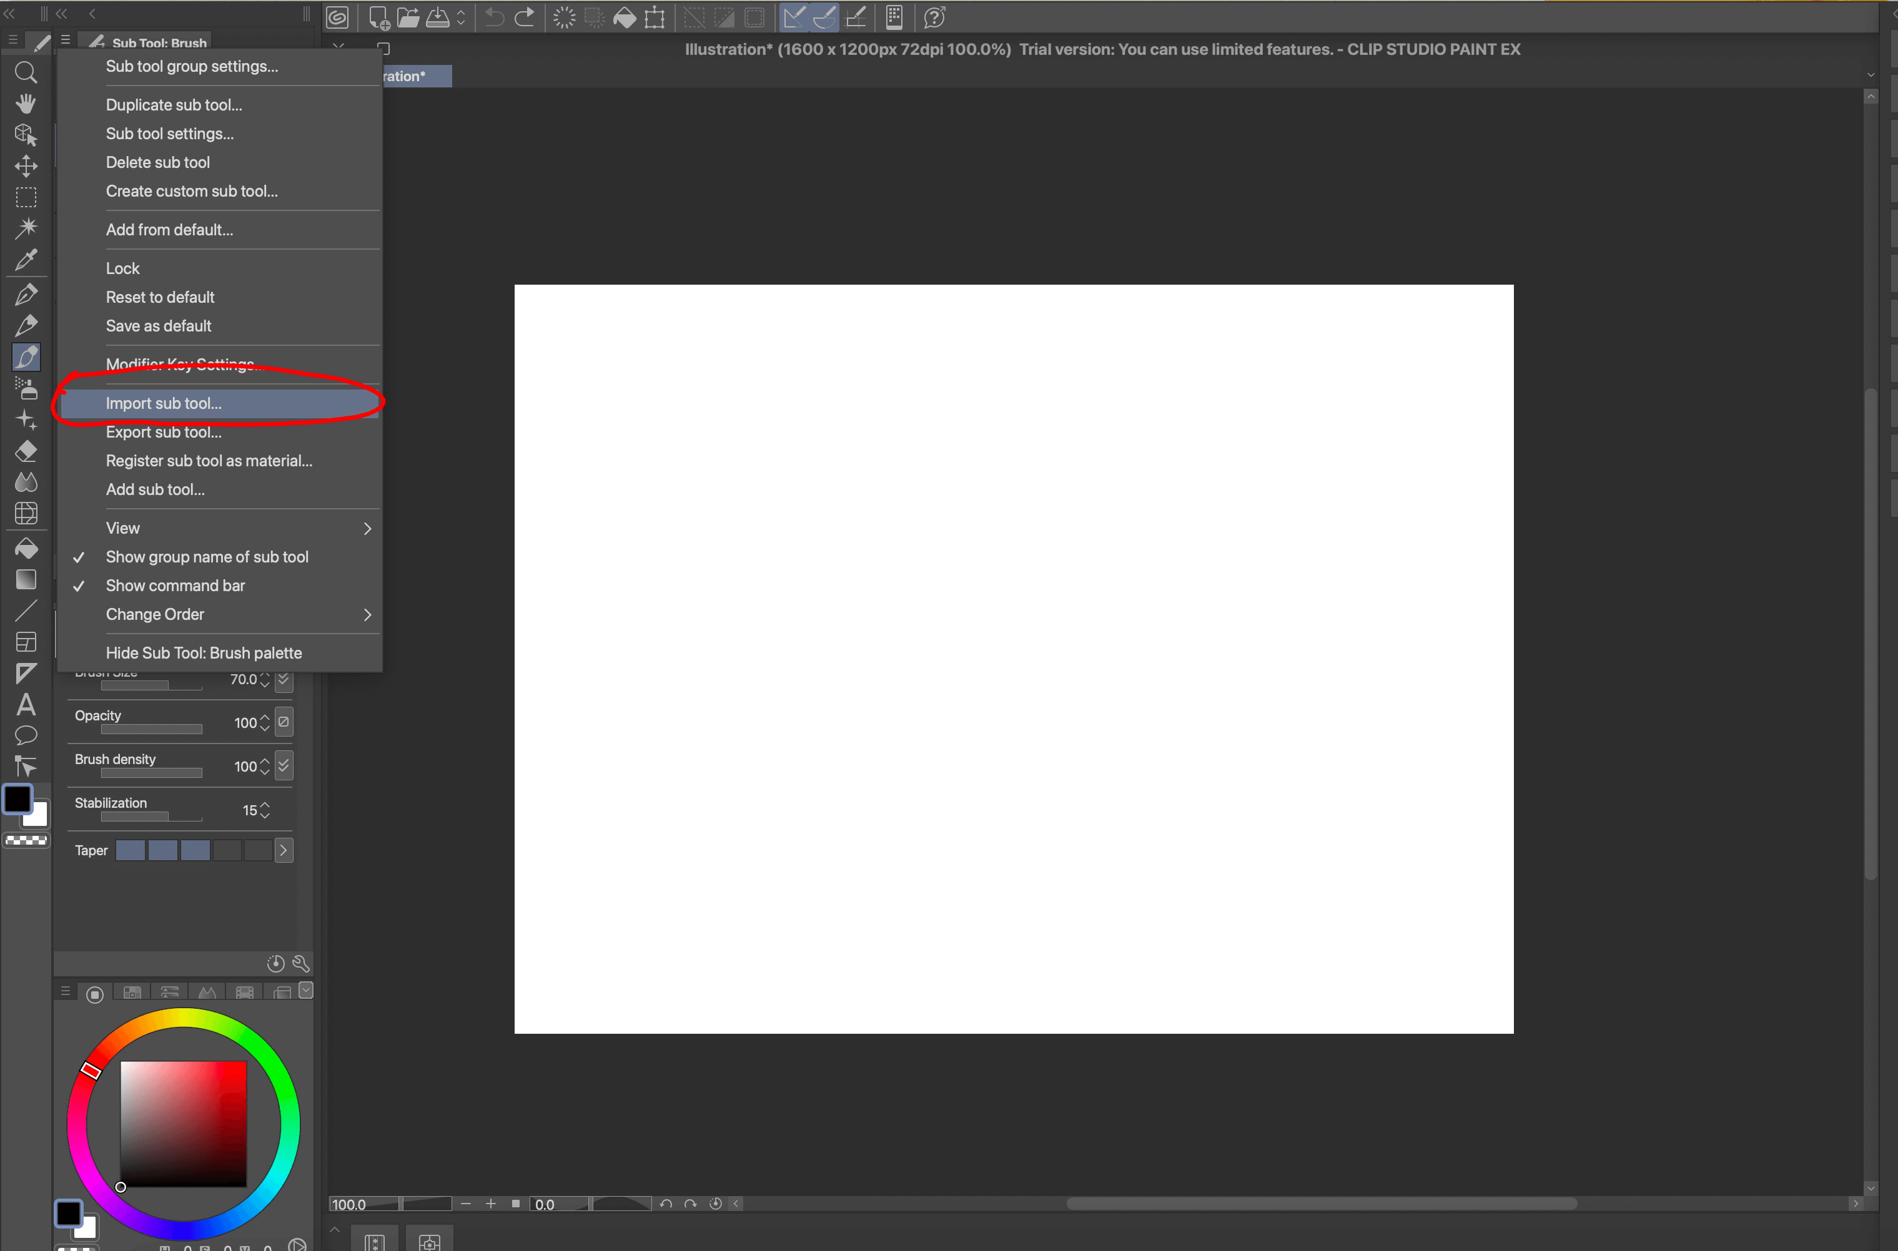Screen dimensions: 1898x1251
Task: Click Reset to default entry
Action: coord(160,297)
